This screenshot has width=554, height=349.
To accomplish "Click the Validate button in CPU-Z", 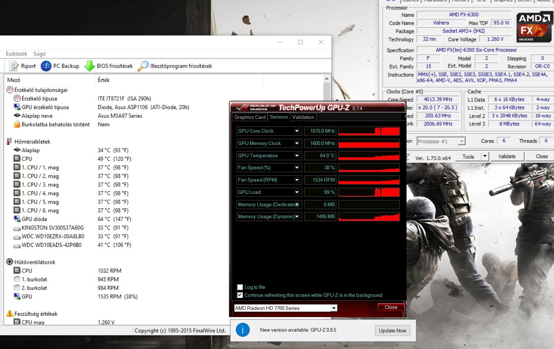I will point(507,156).
